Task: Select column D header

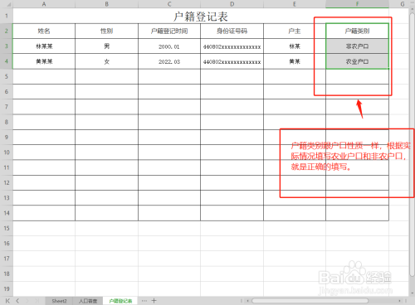Action: (x=232, y=4)
